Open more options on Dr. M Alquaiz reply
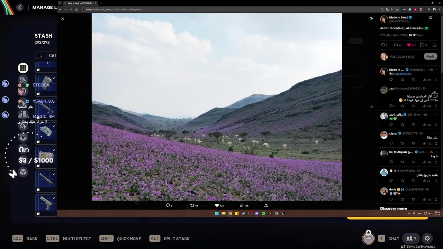The height and width of the screenshot is (249, 443). tap(436, 152)
